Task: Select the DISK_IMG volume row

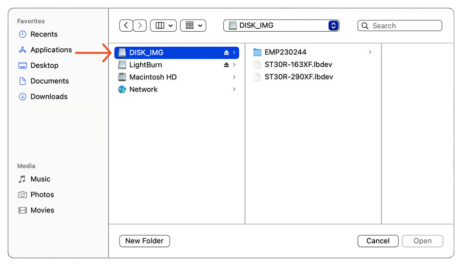Action: (176, 53)
